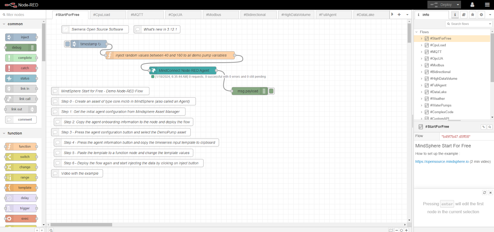This screenshot has width=494, height=232.
Task: Refresh the tips box
Action: pyautogui.click(x=484, y=193)
